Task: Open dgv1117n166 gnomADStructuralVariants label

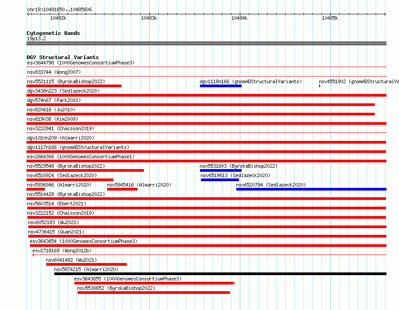Action: [78, 147]
